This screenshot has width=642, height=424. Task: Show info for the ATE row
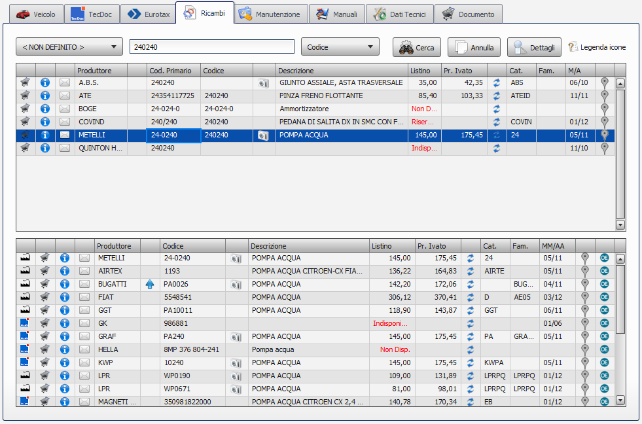(45, 96)
